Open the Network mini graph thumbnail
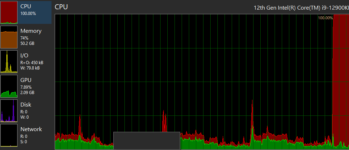Viewport: 349px width, 150px height. (9, 135)
